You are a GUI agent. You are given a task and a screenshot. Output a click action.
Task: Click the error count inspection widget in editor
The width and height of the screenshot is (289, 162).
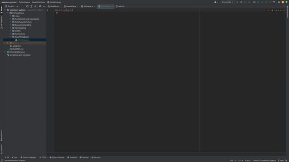tap(269, 10)
